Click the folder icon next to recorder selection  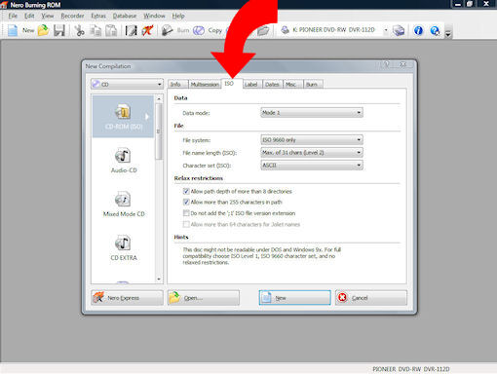pos(263,30)
